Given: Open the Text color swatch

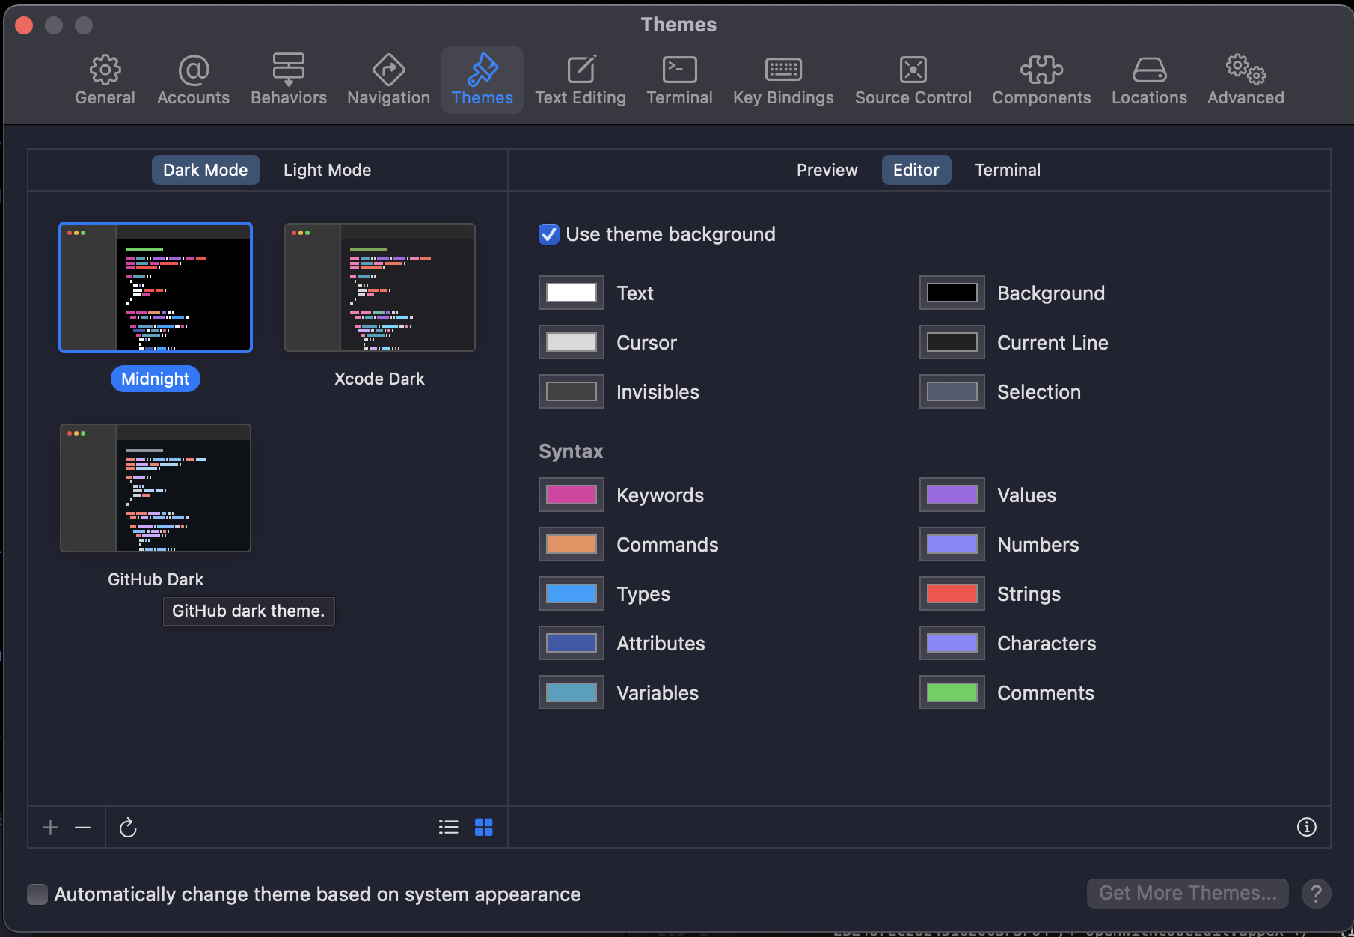Looking at the screenshot, I should click(572, 293).
